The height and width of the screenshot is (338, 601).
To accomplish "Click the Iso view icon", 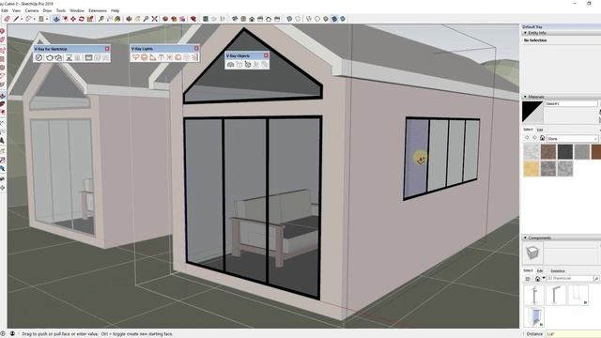I will (x=235, y=19).
